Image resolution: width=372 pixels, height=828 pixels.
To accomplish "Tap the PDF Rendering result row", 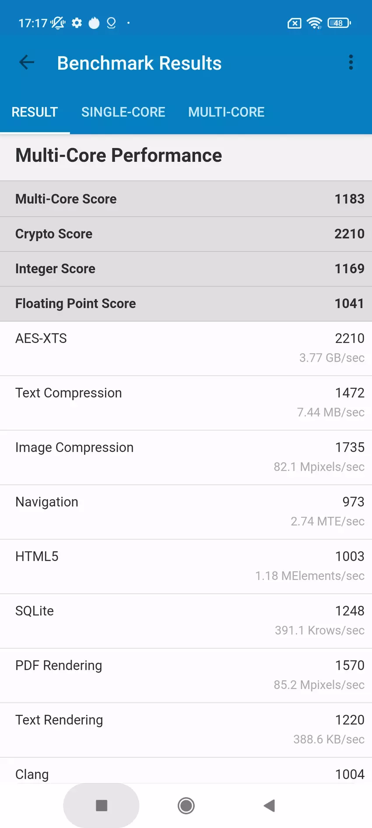I will coord(186,675).
